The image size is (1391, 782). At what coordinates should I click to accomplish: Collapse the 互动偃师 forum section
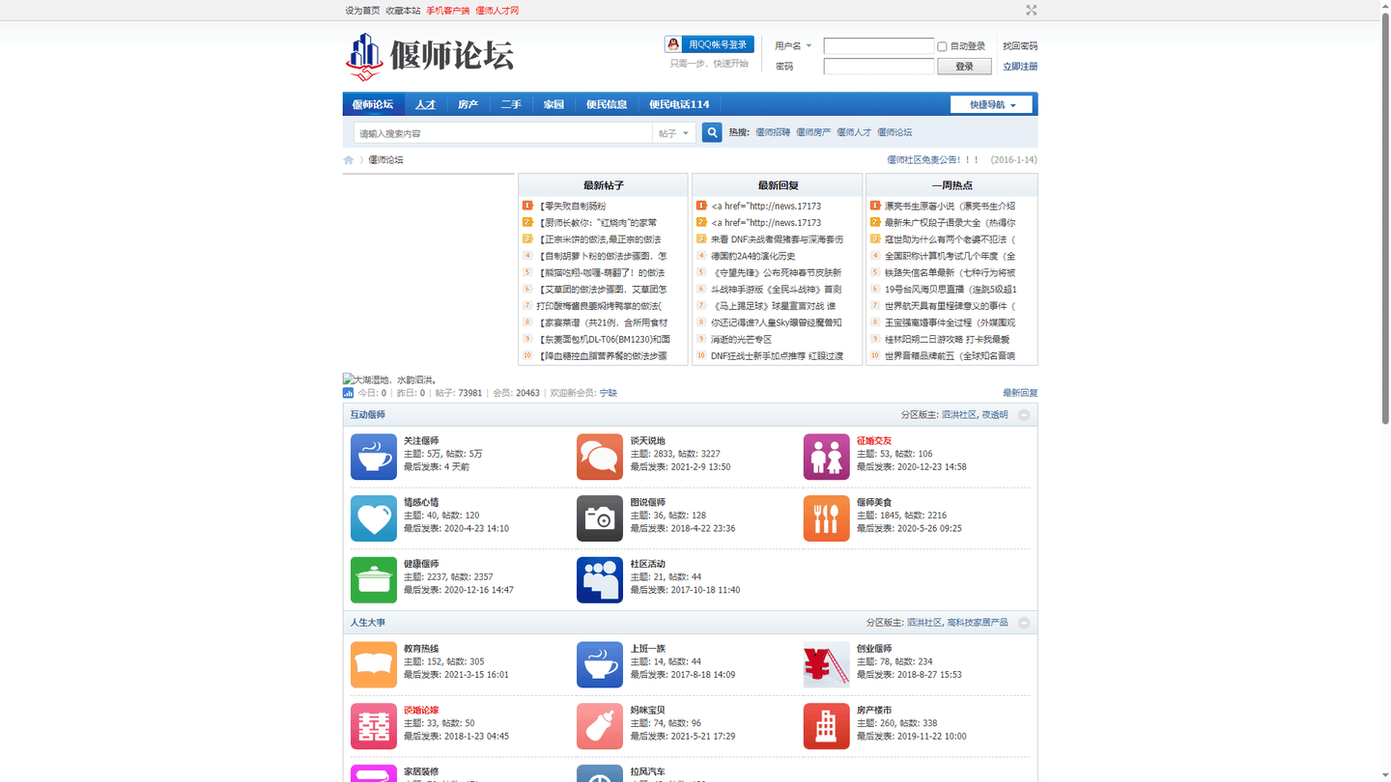(x=1024, y=415)
